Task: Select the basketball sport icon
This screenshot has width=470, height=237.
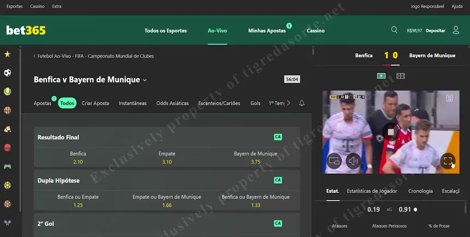Action: pyautogui.click(x=8, y=110)
